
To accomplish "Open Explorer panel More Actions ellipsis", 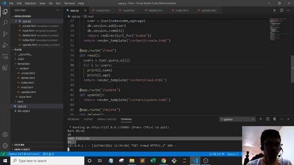I will (x=57, y=10).
